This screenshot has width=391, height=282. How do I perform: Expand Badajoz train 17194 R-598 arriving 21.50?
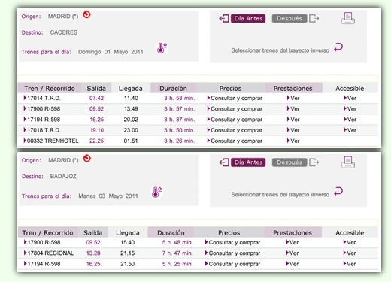coord(42,264)
